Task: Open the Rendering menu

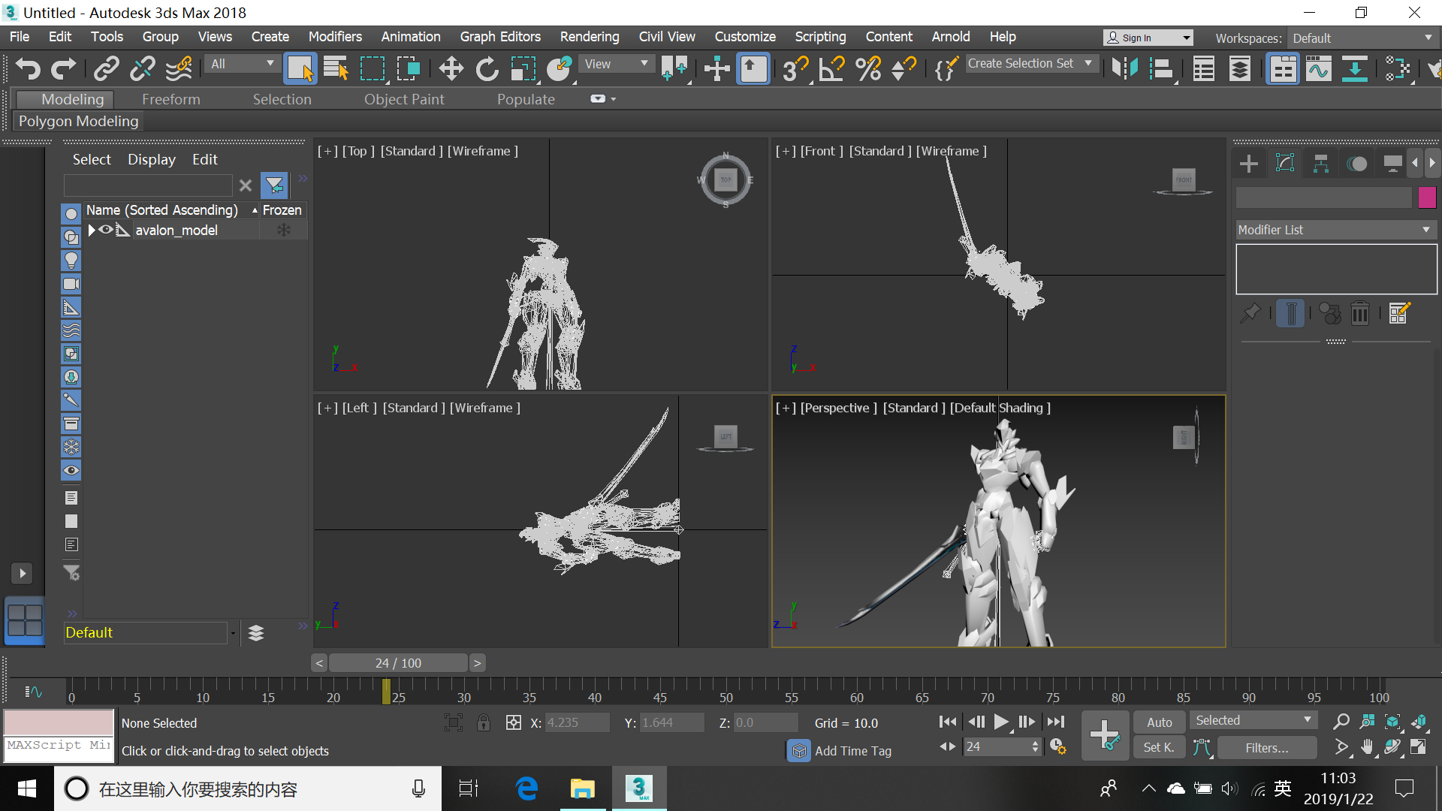Action: tap(590, 37)
